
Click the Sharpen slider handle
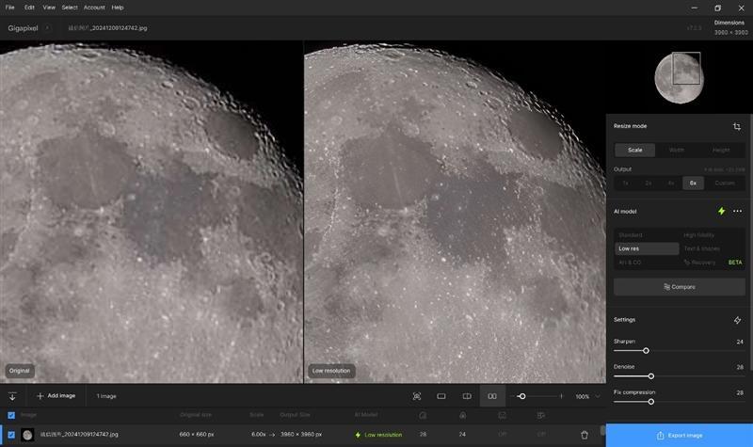click(646, 350)
